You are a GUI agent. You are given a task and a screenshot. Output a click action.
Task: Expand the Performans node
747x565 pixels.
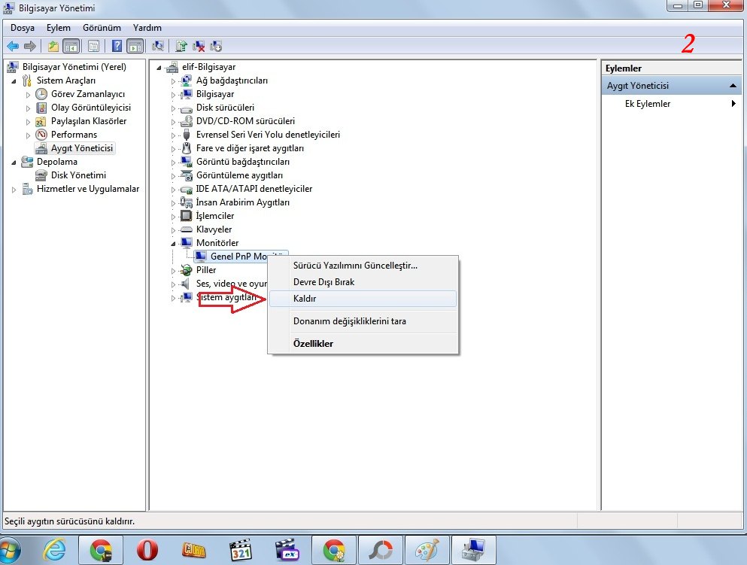pyautogui.click(x=28, y=135)
